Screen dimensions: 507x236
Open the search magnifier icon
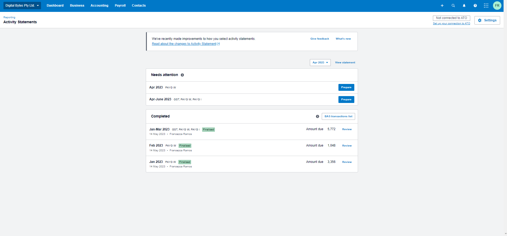pos(453,6)
